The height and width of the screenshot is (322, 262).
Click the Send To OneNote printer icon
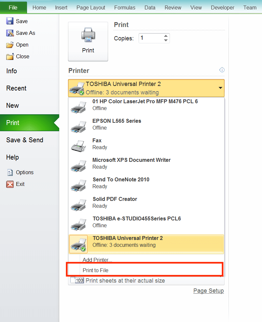click(78, 185)
